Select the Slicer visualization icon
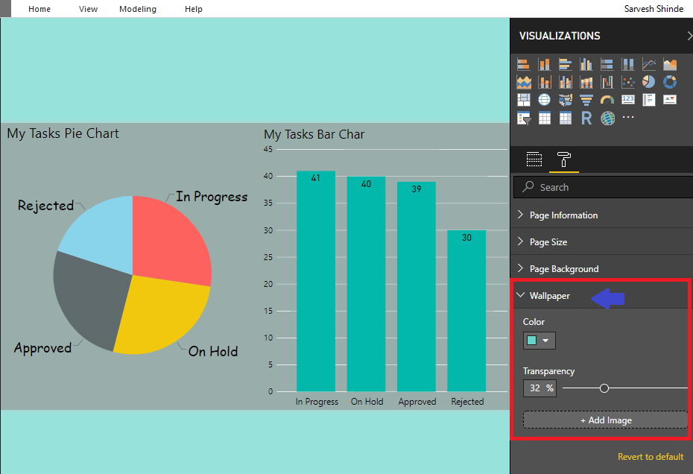This screenshot has height=474, width=693. tap(524, 118)
